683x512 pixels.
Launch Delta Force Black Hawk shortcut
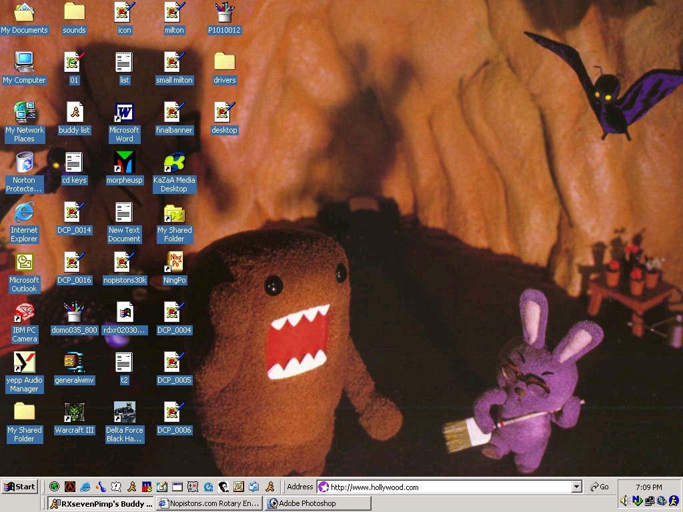[x=124, y=413]
